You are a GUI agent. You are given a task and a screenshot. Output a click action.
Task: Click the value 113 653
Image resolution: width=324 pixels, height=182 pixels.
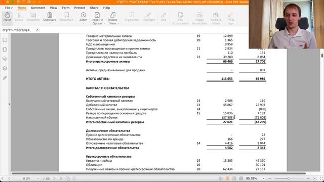click(x=227, y=79)
